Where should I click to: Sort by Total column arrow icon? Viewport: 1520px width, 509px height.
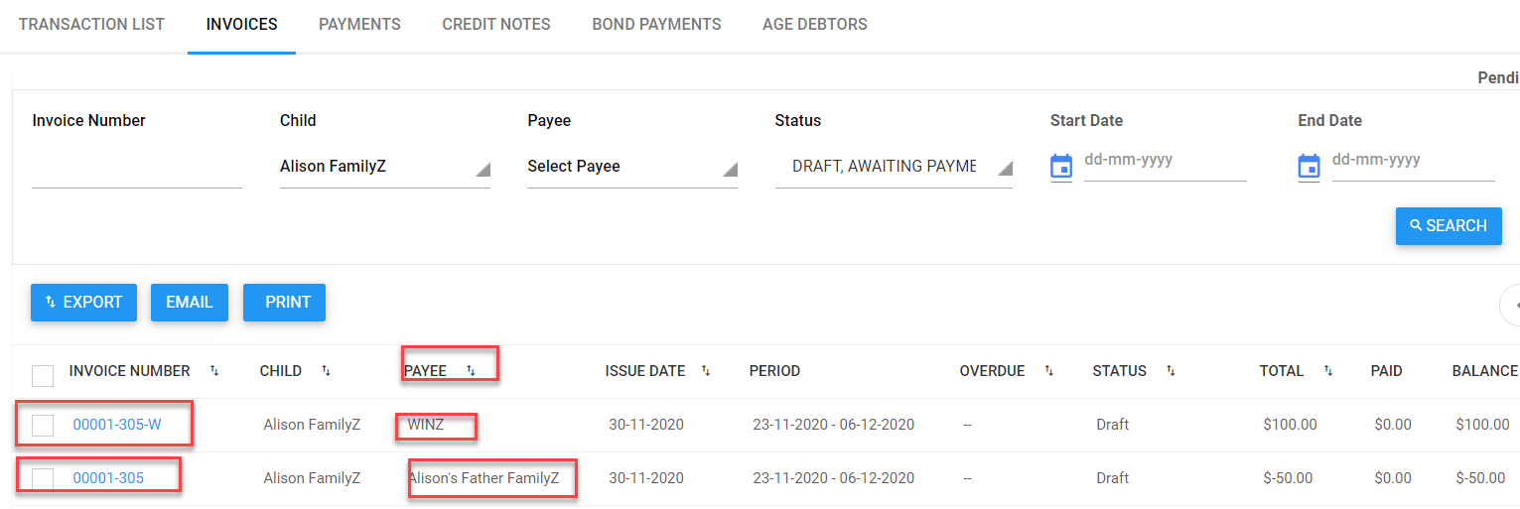coord(1328,371)
